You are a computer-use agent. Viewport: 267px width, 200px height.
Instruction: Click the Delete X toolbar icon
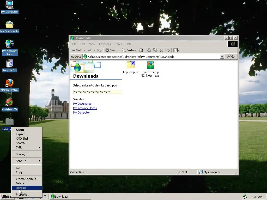coord(161,50)
